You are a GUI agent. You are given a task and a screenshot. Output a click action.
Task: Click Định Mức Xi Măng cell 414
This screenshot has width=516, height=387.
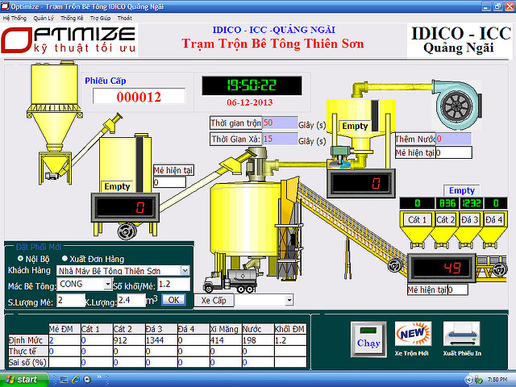pos(226,340)
